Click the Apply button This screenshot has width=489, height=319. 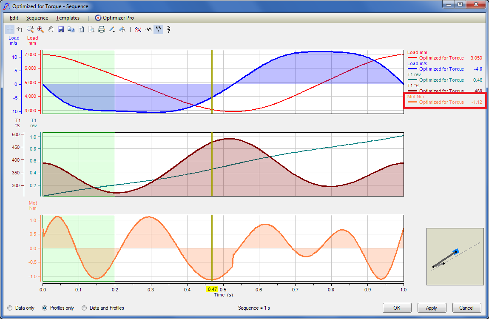[432, 308]
